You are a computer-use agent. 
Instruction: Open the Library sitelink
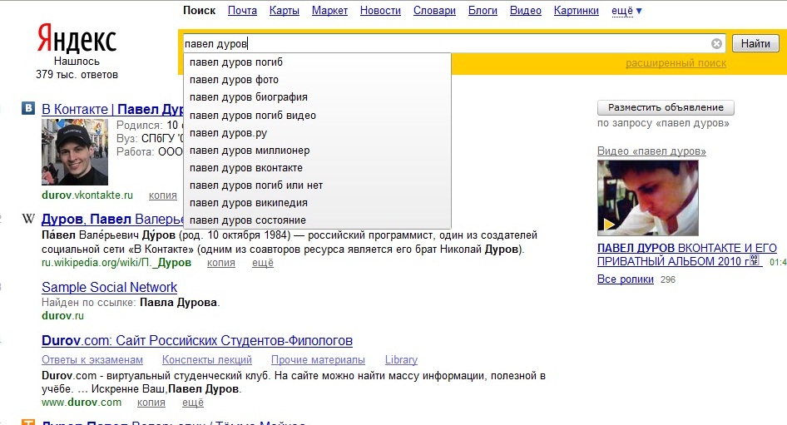[401, 360]
